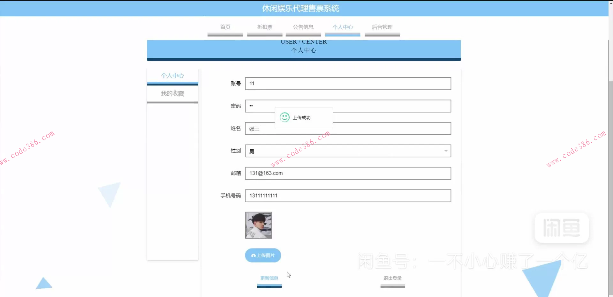Open the 折扣票 page
The image size is (613, 297).
pyautogui.click(x=265, y=27)
